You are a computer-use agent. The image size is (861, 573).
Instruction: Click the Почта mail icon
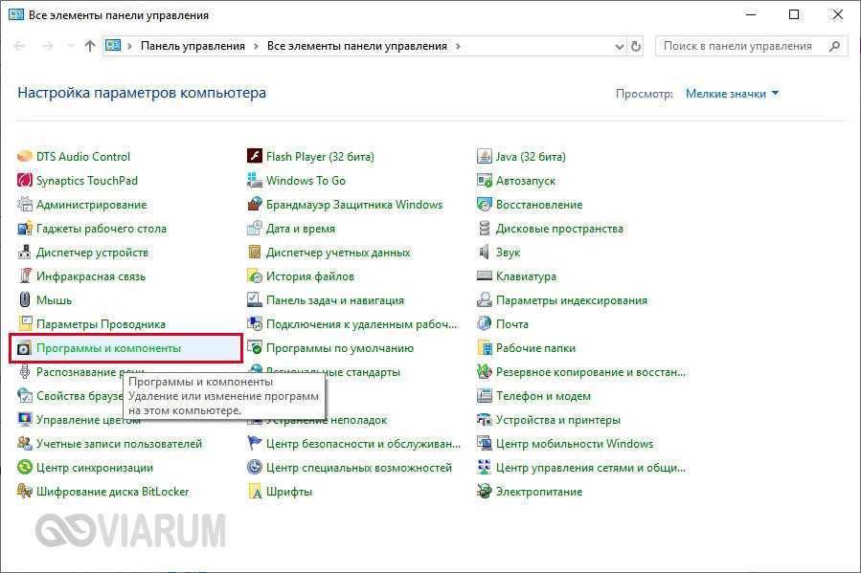click(x=485, y=324)
